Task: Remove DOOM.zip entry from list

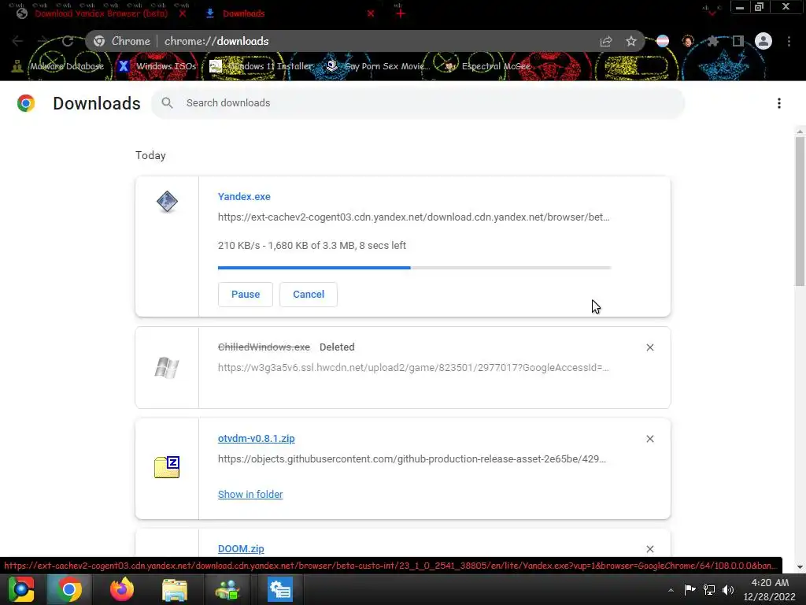Action: point(649,549)
